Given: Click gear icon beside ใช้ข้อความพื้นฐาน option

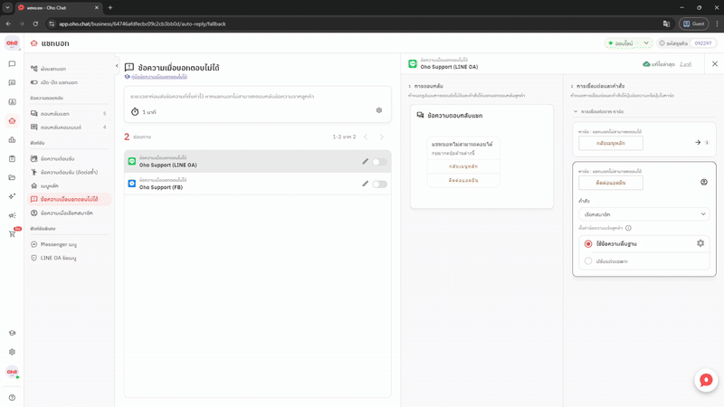Looking at the screenshot, I should point(700,243).
